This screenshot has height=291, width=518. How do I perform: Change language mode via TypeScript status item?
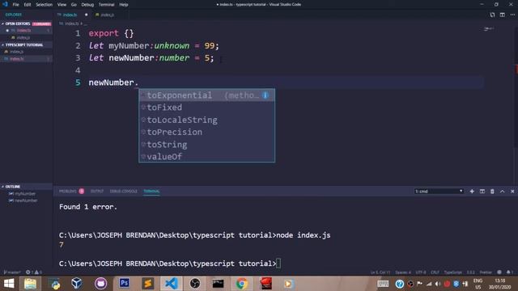click(452, 272)
